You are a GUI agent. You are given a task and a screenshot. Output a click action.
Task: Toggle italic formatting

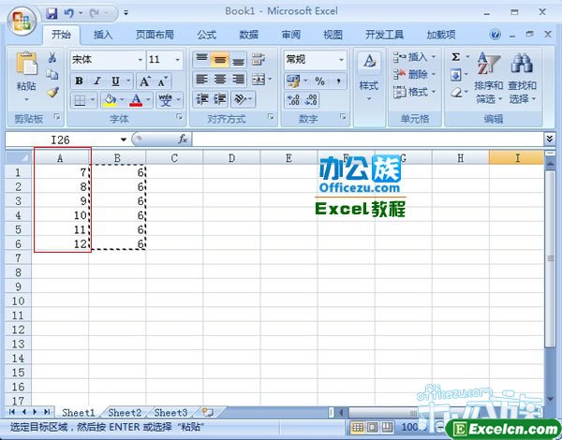[x=97, y=81]
